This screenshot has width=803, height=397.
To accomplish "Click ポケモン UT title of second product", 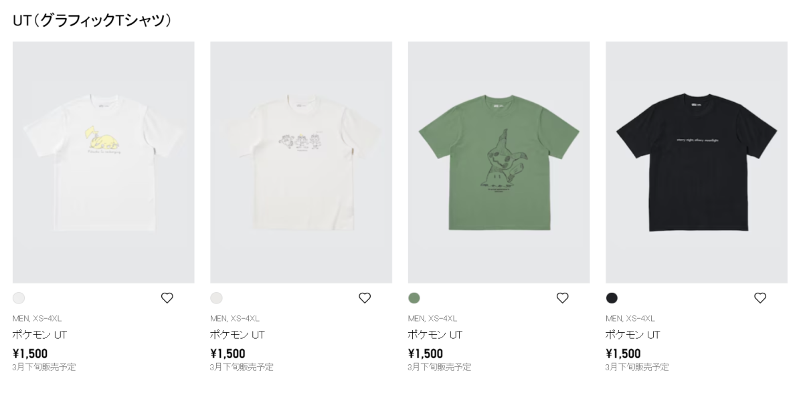I will coord(237,335).
